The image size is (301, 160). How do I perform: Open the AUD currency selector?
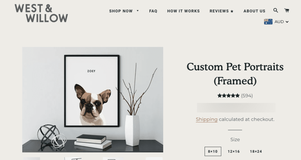tap(276, 22)
